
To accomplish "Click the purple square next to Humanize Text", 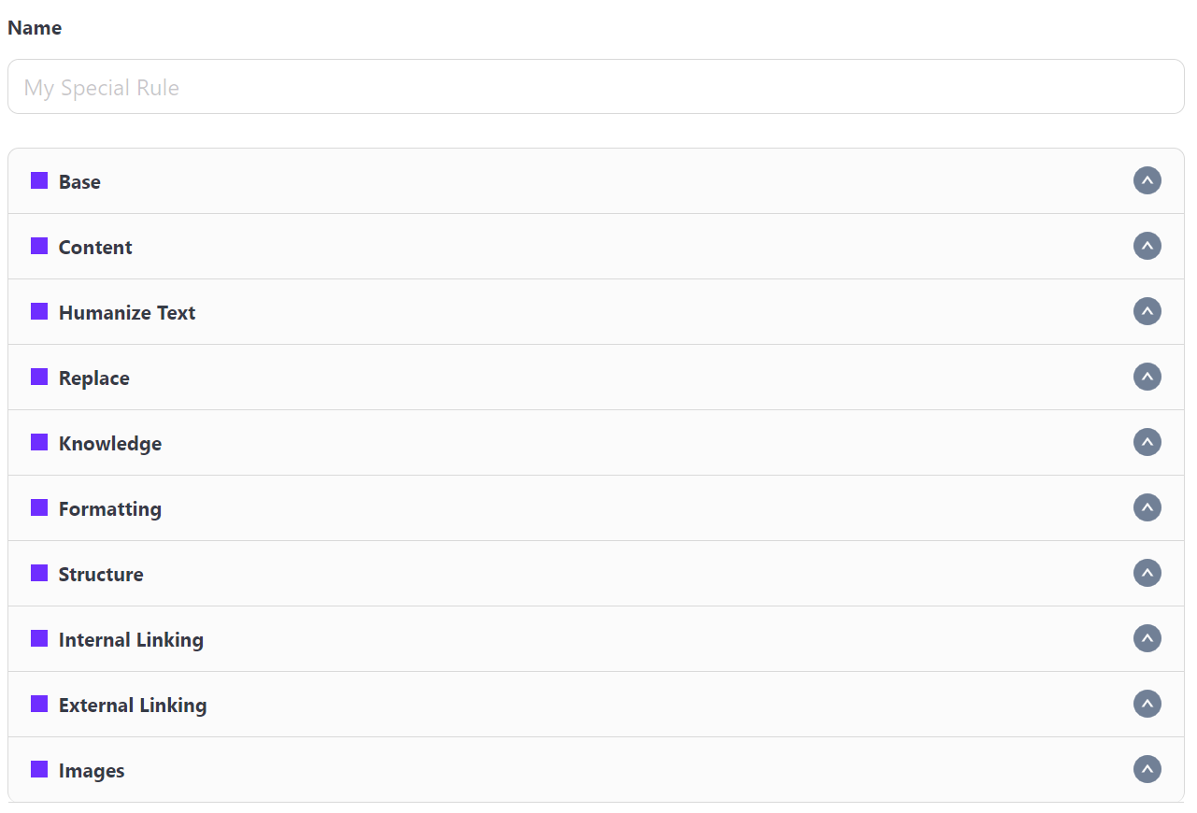I will click(39, 311).
